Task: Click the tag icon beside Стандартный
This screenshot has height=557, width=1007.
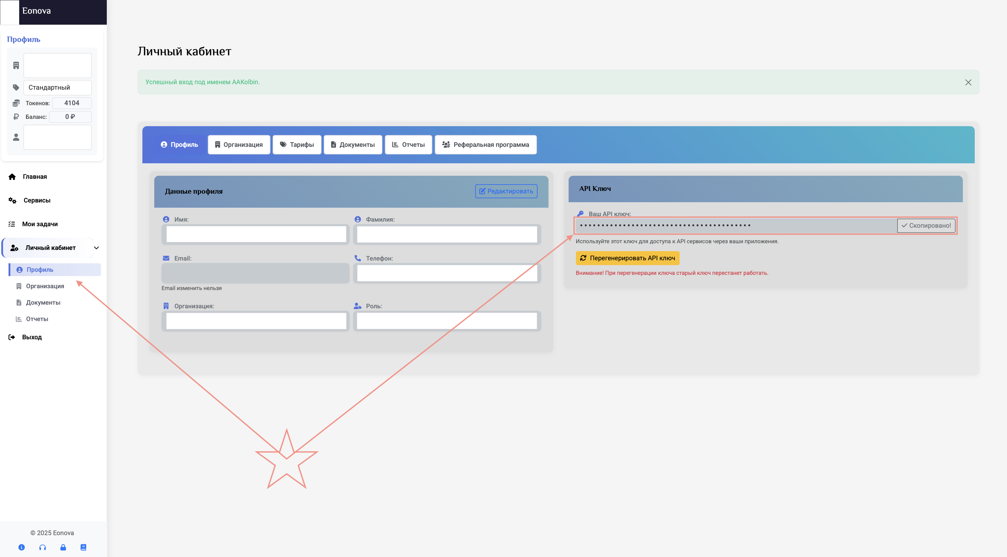Action: point(16,88)
